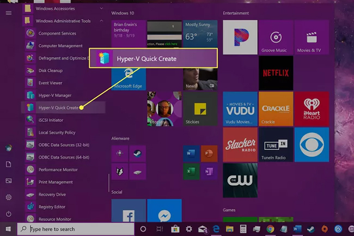Click the CBS eye tile

(312, 144)
